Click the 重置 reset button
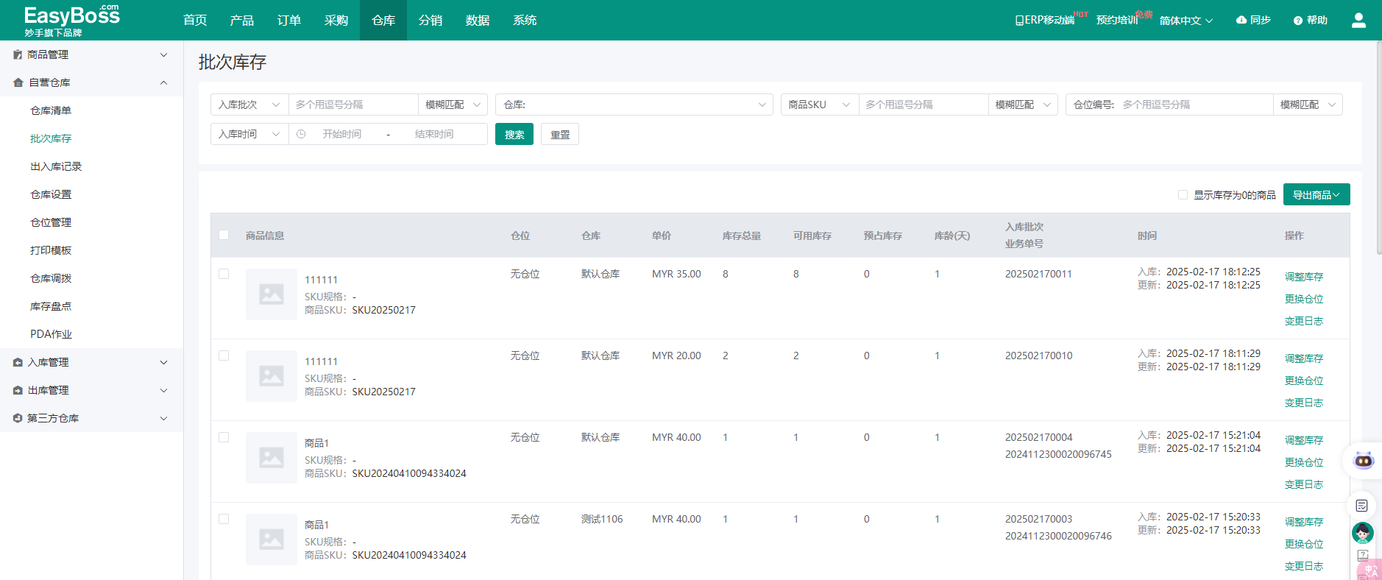The image size is (1382, 580). click(x=560, y=134)
